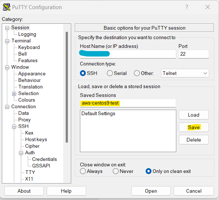Viewport: 219px width, 200px height.
Task: Open Translation settings category
Action: tap(31, 87)
